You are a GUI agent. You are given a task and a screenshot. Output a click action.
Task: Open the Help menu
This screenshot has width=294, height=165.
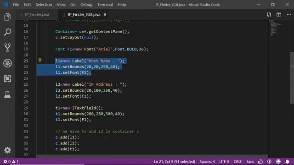pos(122,5)
